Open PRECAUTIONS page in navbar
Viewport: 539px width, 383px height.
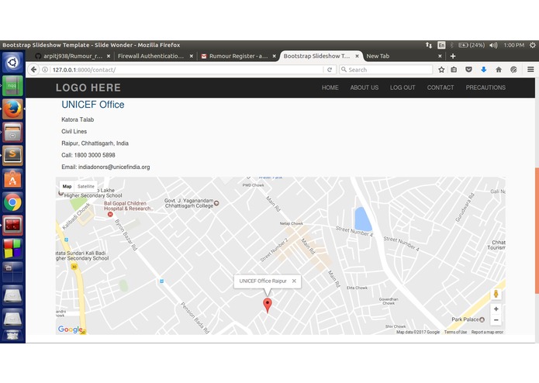click(485, 88)
